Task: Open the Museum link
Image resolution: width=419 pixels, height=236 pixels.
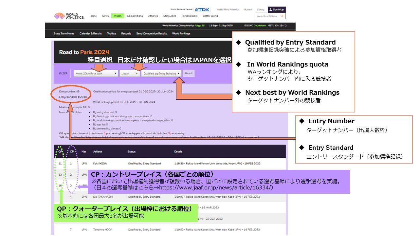Action: coord(248,10)
